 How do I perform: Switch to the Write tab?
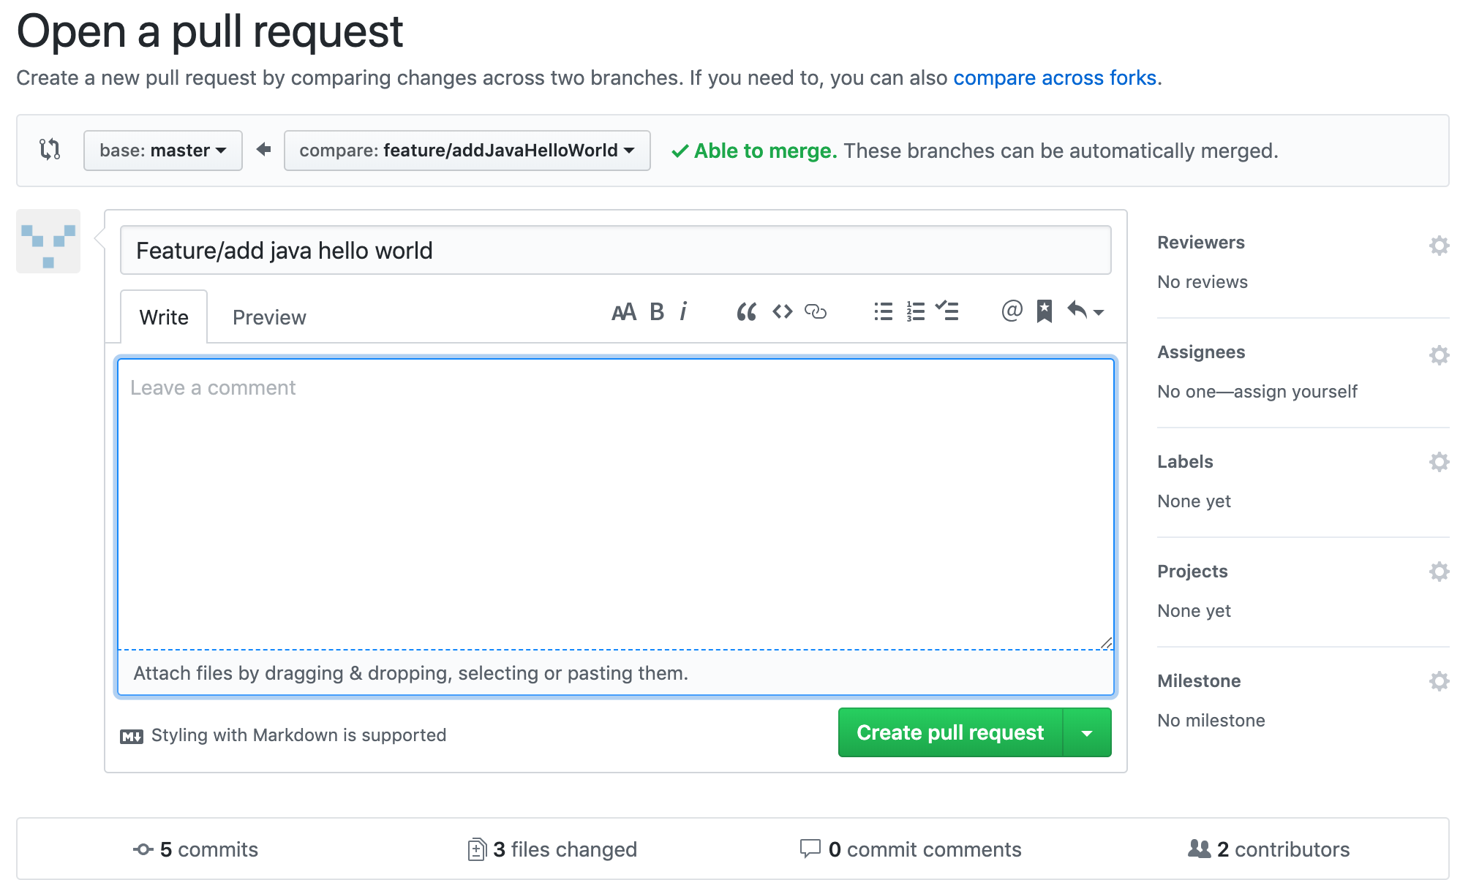(x=164, y=317)
